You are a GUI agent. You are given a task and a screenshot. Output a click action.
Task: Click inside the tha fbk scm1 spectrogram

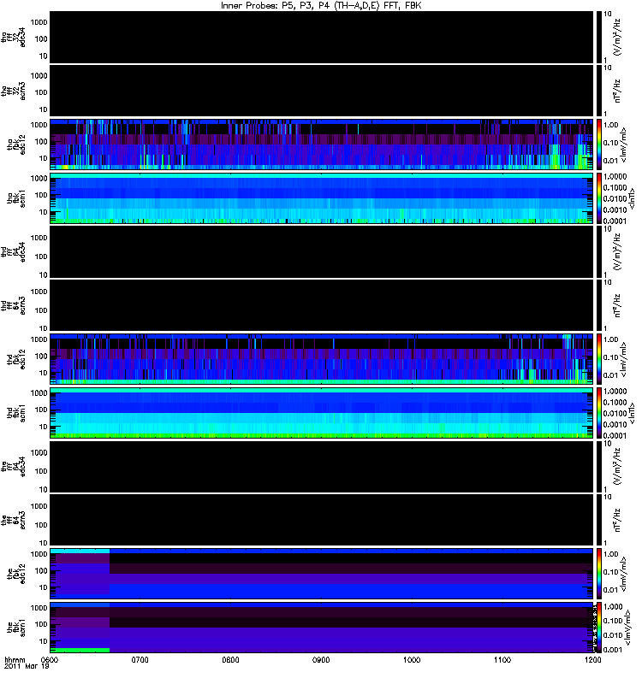click(321, 198)
